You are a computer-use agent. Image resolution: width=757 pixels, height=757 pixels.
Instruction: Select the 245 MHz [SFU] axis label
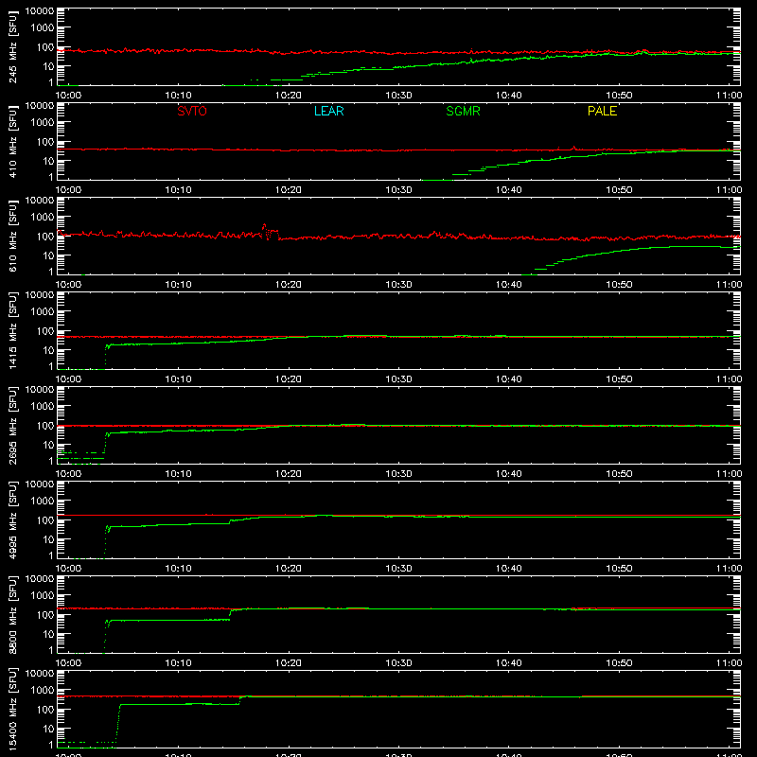[x=13, y=46]
